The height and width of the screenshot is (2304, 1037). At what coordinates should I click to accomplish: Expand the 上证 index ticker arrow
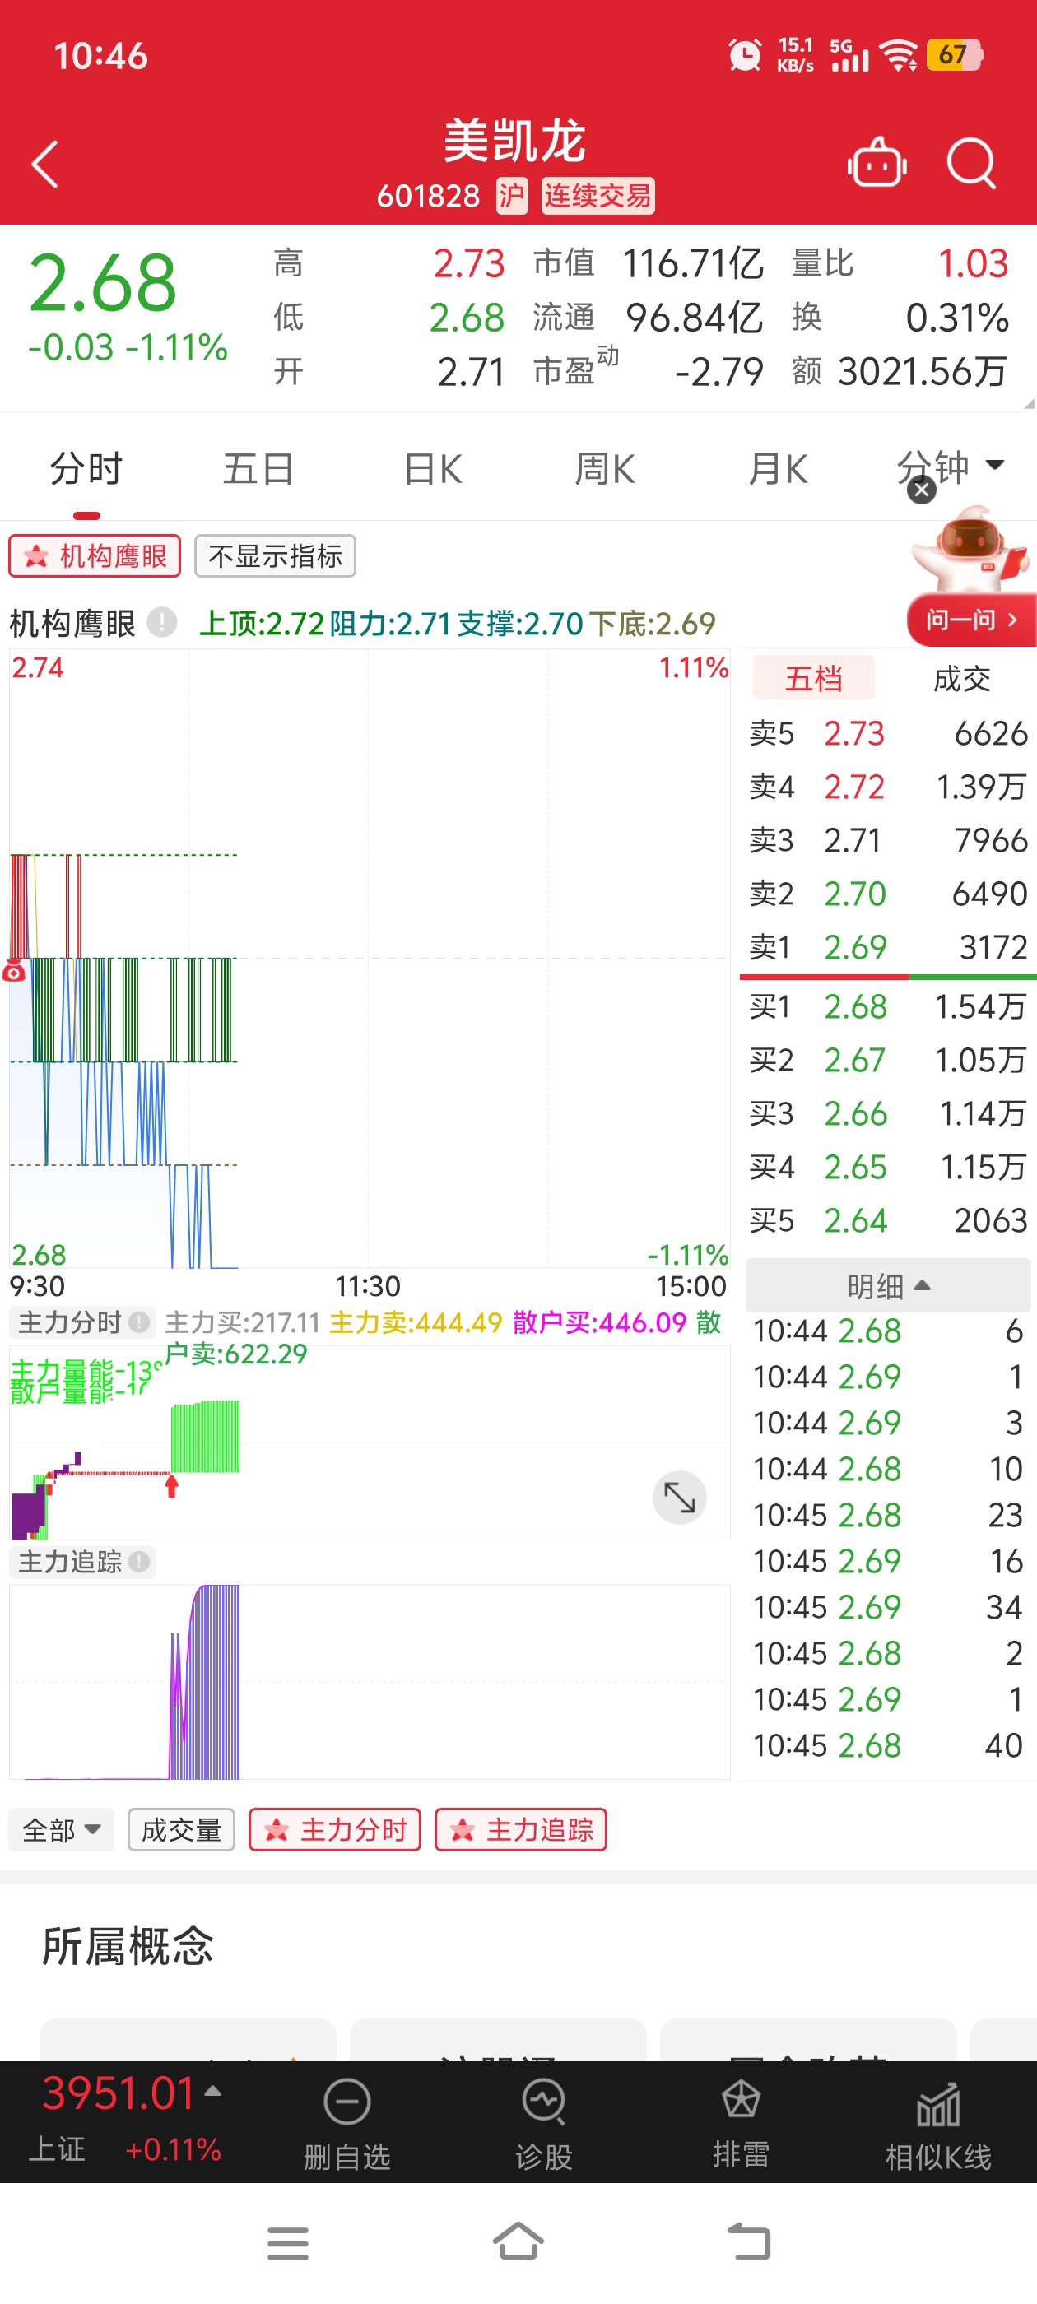[x=213, y=2090]
